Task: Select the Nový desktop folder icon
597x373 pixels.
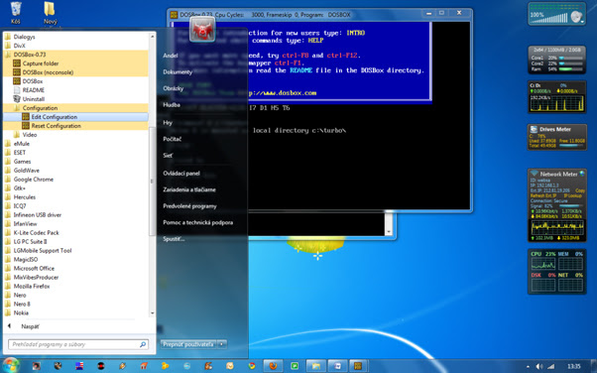Action: (50, 13)
